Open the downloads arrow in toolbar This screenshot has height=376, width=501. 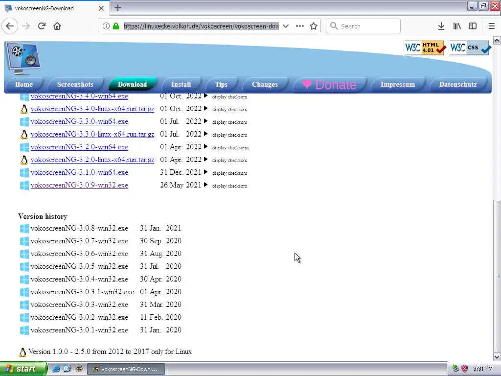tap(441, 26)
